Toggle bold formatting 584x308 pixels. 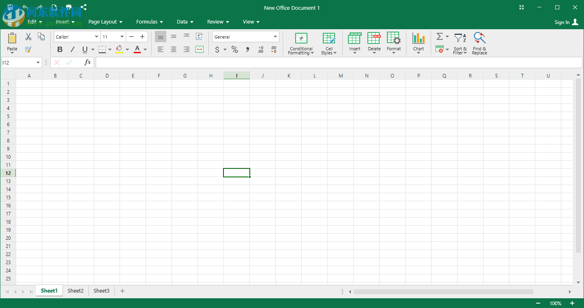click(60, 49)
